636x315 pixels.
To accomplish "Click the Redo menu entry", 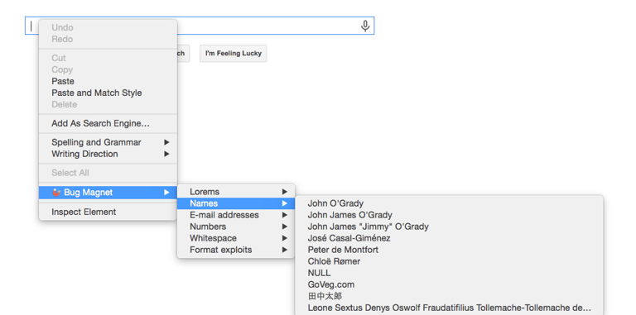I will [x=108, y=40].
